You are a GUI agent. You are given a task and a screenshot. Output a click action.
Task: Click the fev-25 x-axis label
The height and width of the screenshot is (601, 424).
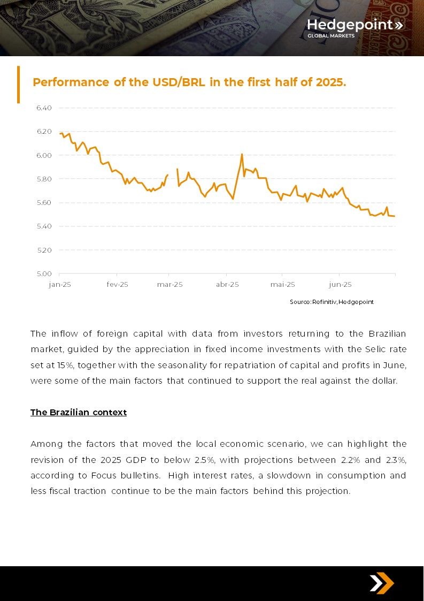[117, 284]
